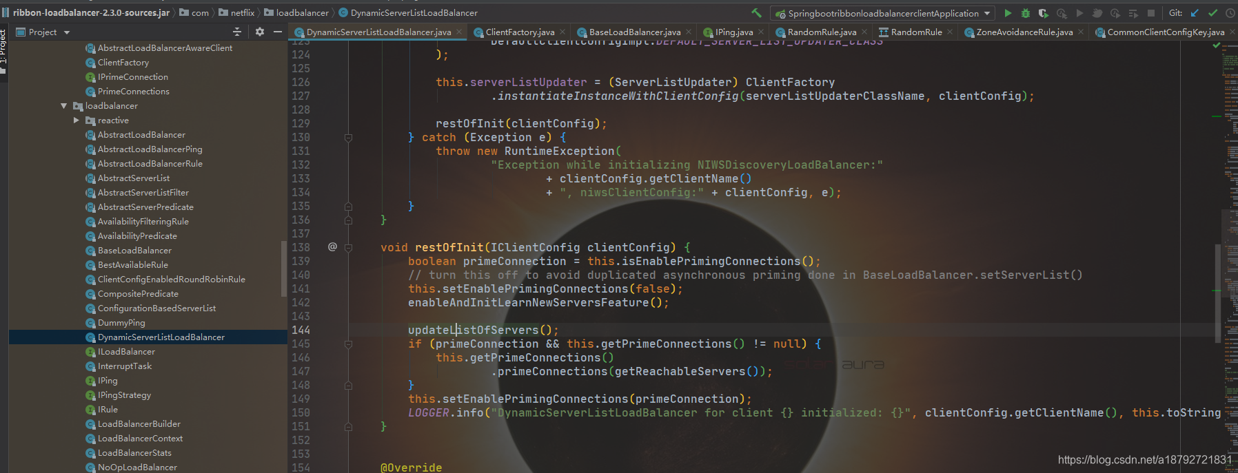Click line number 144 in the gutter
Viewport: 1238px width, 473px height.
tap(301, 330)
